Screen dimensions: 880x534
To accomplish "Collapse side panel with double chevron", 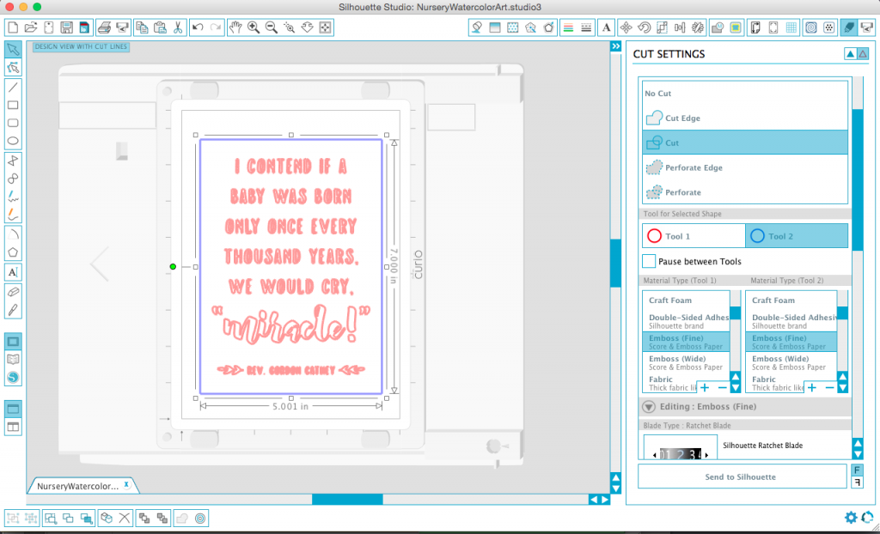I will click(x=615, y=46).
